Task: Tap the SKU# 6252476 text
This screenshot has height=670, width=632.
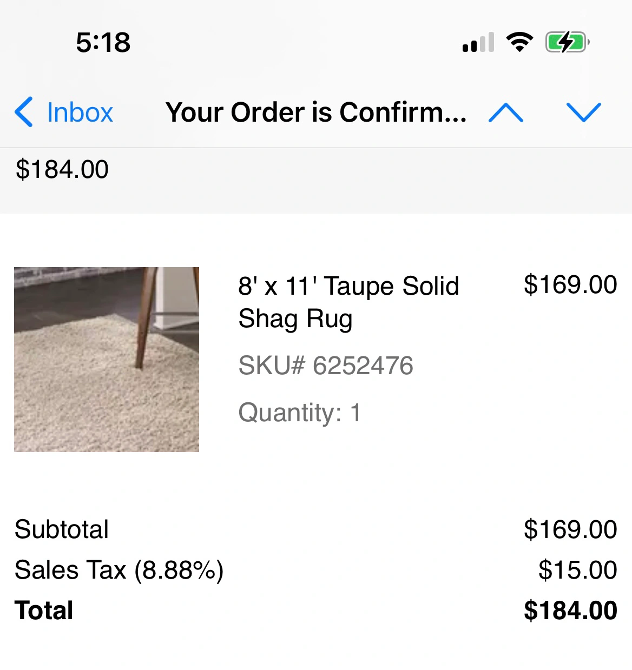Action: pos(326,366)
